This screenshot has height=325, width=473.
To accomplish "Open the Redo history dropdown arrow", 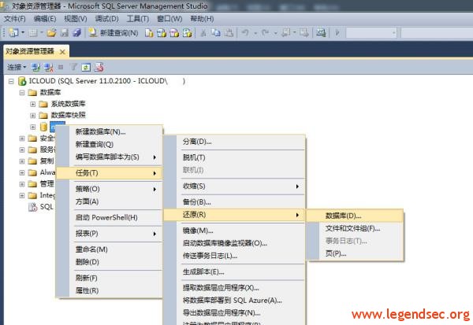I will (275, 33).
